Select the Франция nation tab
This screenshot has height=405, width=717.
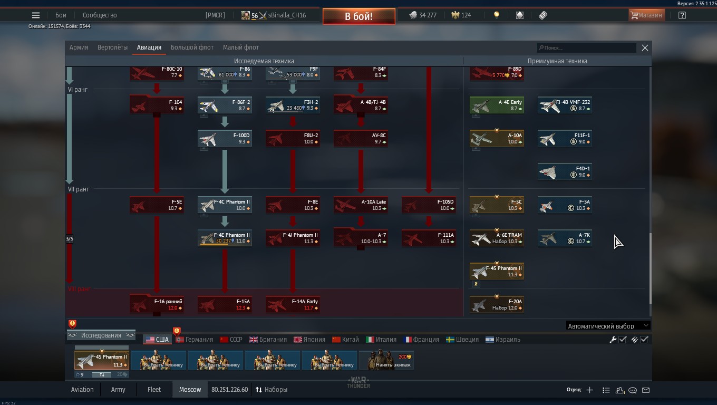(421, 340)
